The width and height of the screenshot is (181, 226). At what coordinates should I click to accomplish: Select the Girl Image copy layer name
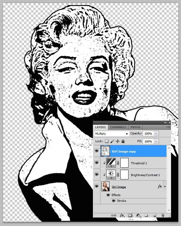[124, 152]
